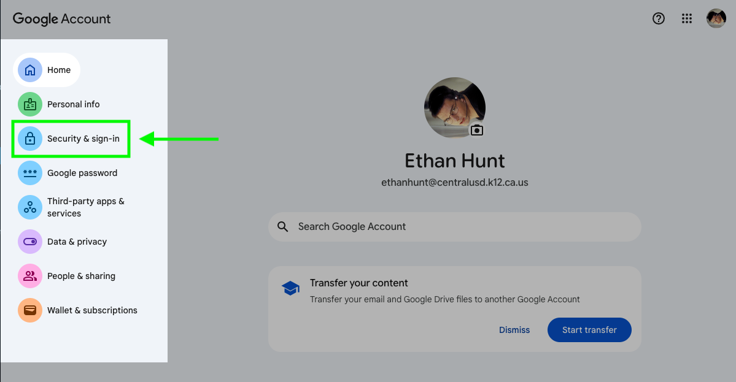Image resolution: width=736 pixels, height=382 pixels.
Task: Click the graduation cap transfer icon
Action: tap(290, 288)
